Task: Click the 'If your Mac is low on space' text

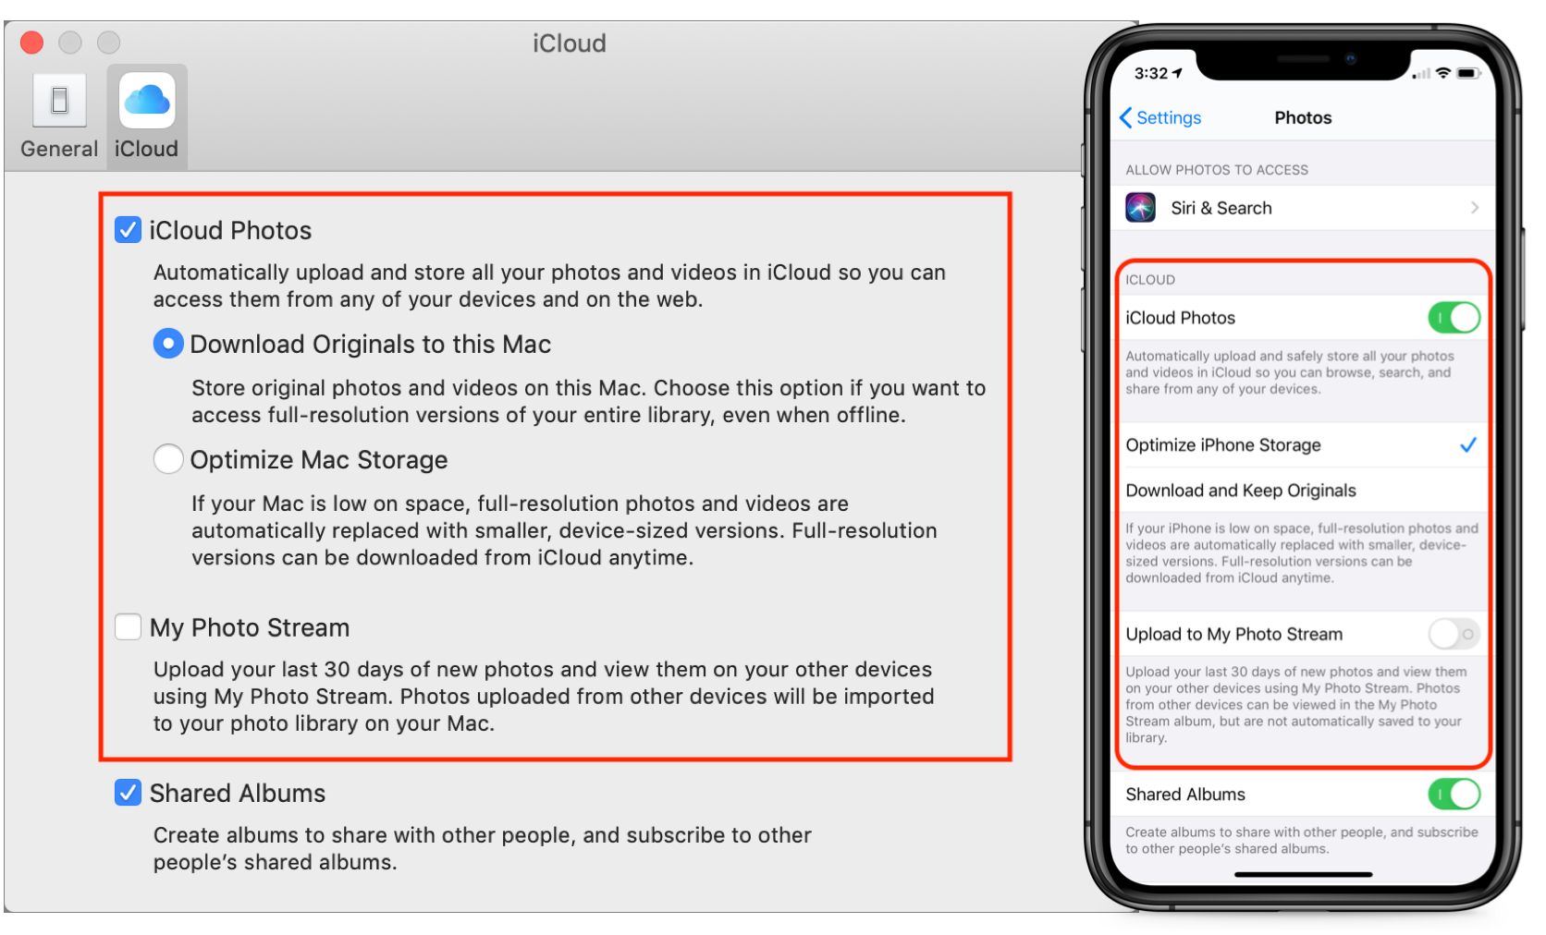Action: click(x=564, y=530)
